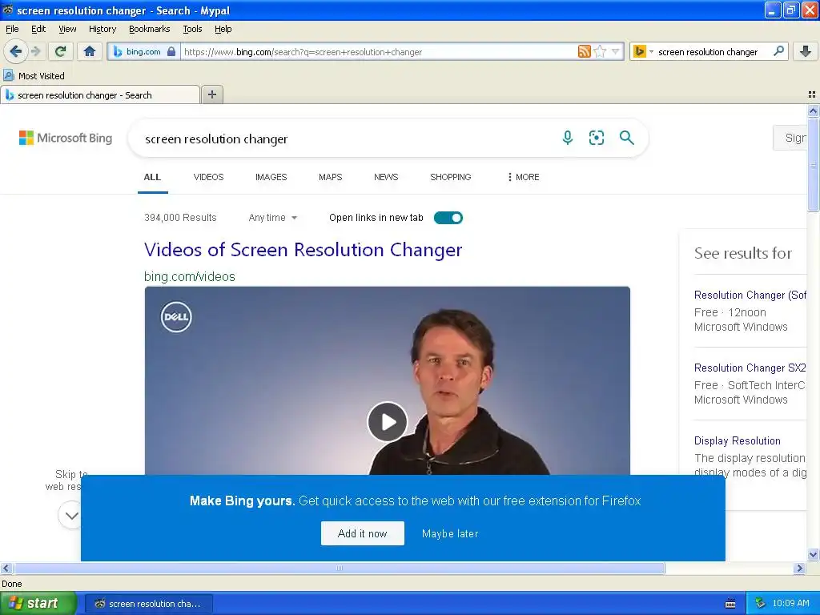Open a new tab with plus button
Viewport: 820px width, 615px height.
(211, 94)
